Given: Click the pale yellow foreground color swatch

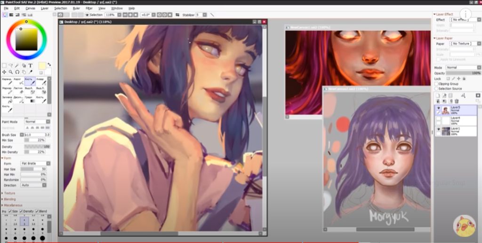Looking at the screenshot, I should pos(42,66).
